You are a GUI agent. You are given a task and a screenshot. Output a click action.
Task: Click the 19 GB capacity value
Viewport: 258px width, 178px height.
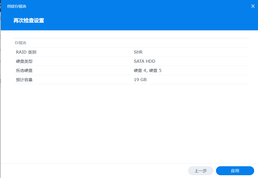[x=140, y=80]
